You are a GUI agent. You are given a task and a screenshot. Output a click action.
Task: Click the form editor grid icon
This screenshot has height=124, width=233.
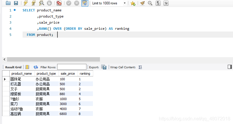[x=27, y=67]
